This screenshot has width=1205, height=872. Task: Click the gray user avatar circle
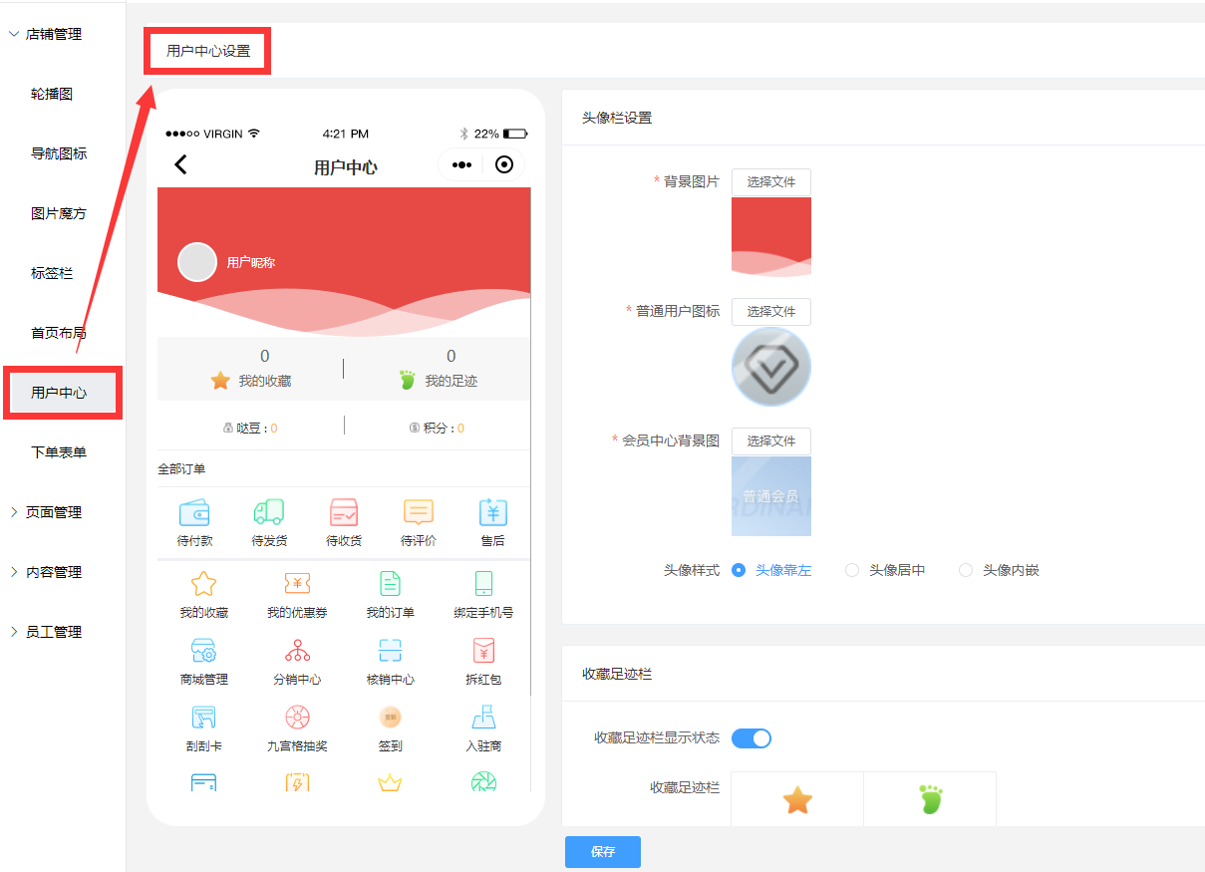(x=197, y=262)
